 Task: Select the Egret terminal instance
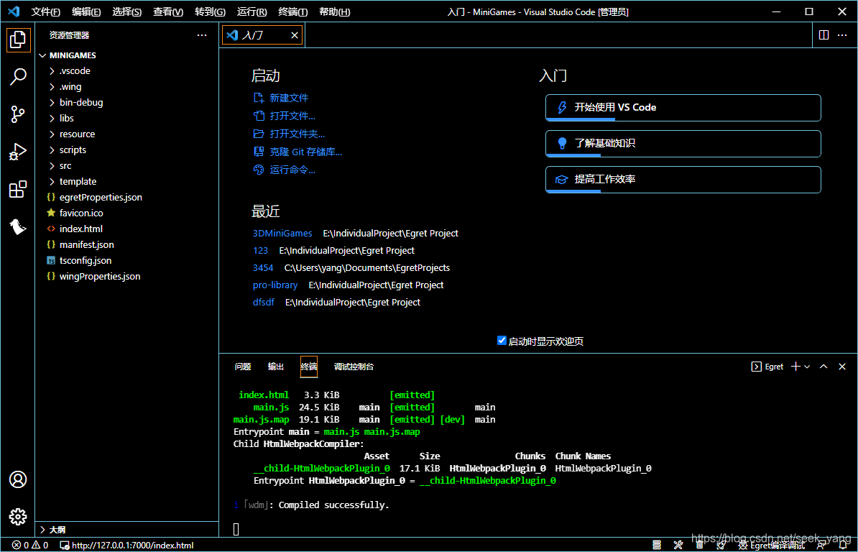point(767,367)
